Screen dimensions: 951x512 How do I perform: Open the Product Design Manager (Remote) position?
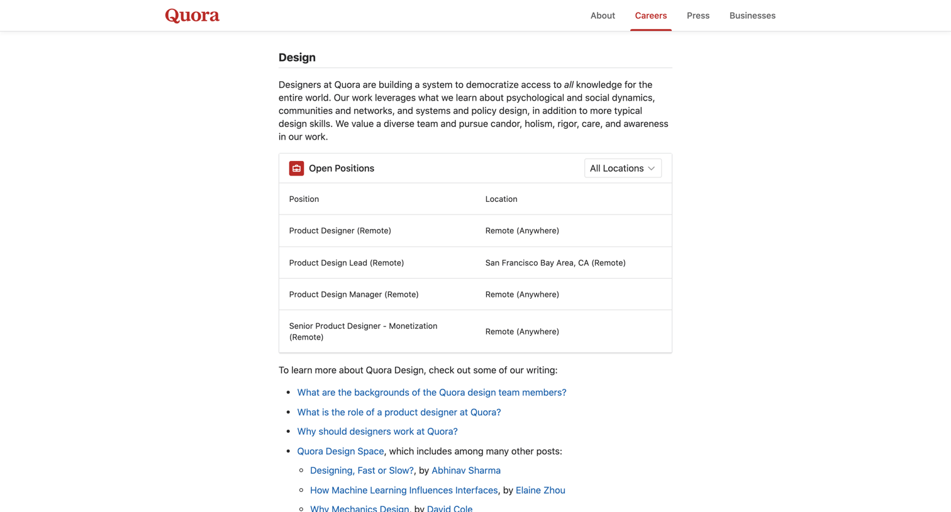coord(353,294)
